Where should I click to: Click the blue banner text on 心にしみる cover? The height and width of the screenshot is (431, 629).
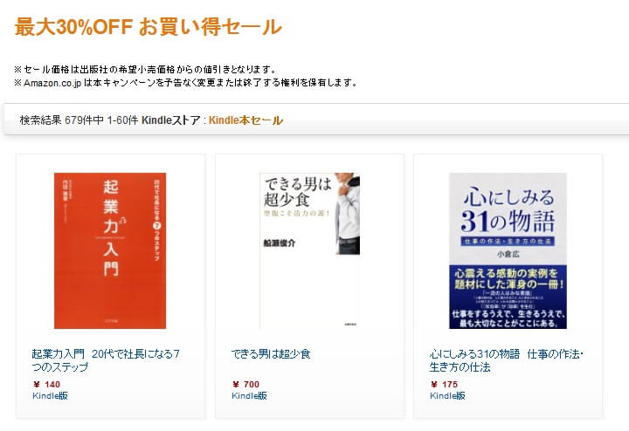[x=508, y=241]
